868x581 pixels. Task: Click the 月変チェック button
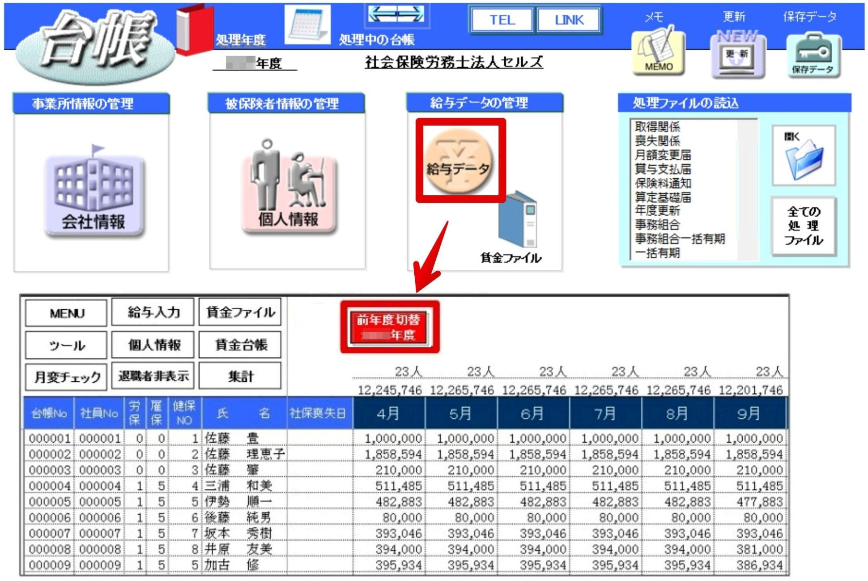coord(66,377)
